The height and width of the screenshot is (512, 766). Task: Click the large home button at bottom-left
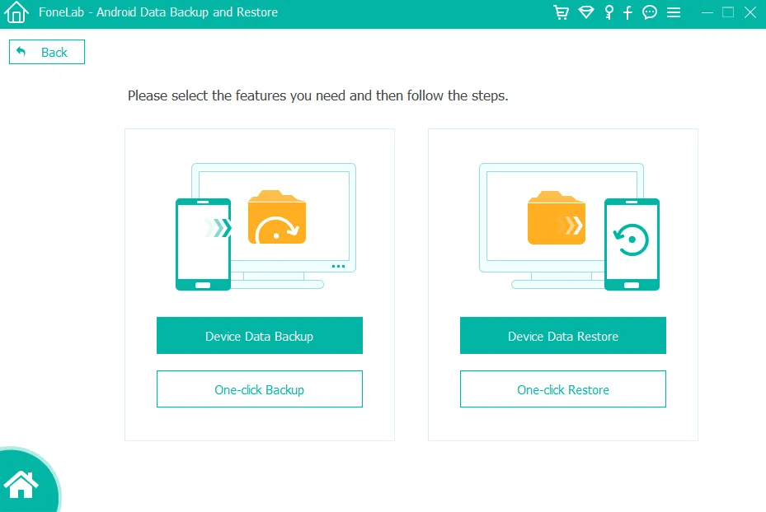(22, 484)
